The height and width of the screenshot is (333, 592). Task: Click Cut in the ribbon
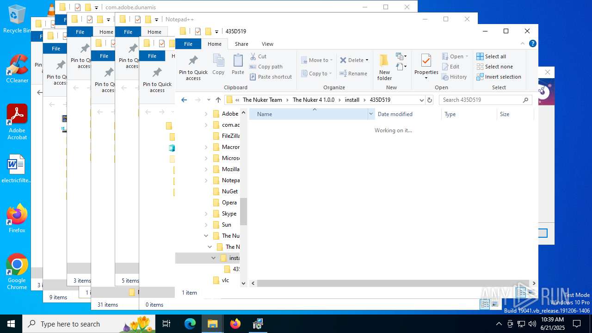tap(258, 56)
